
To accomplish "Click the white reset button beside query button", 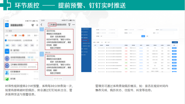I will 147,36.
